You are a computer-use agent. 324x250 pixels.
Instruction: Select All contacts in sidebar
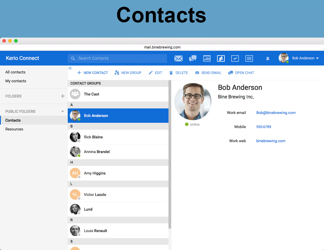tap(15, 72)
